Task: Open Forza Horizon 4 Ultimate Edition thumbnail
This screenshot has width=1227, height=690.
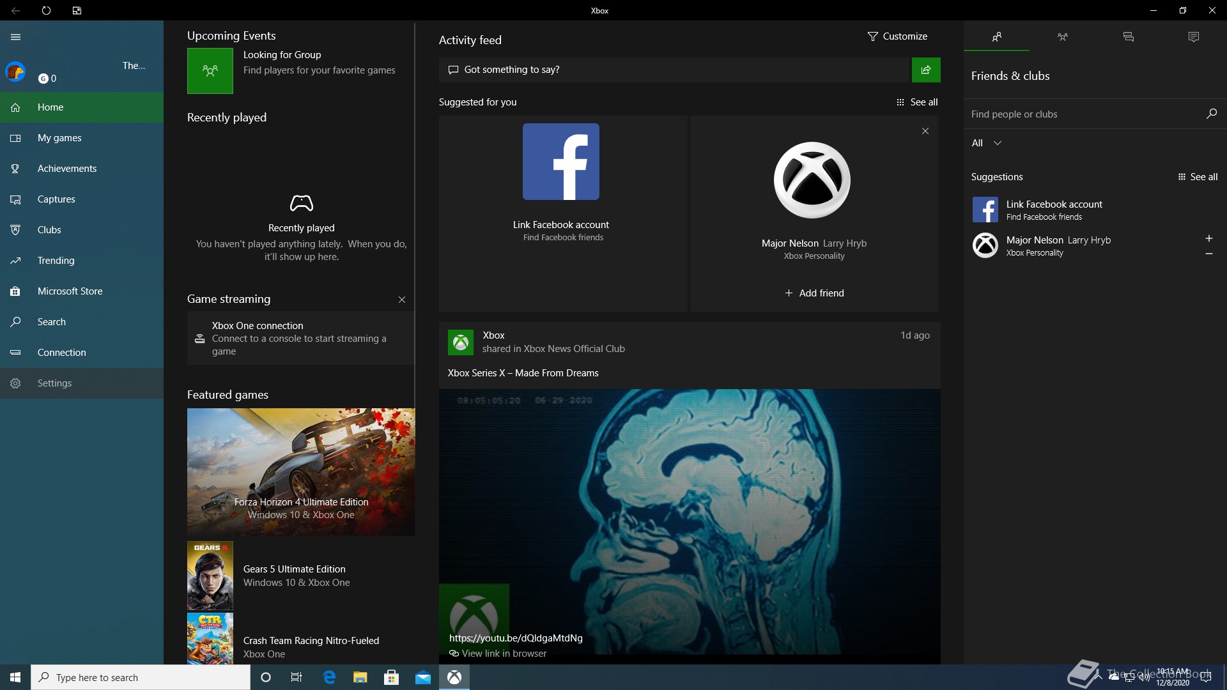Action: click(301, 472)
